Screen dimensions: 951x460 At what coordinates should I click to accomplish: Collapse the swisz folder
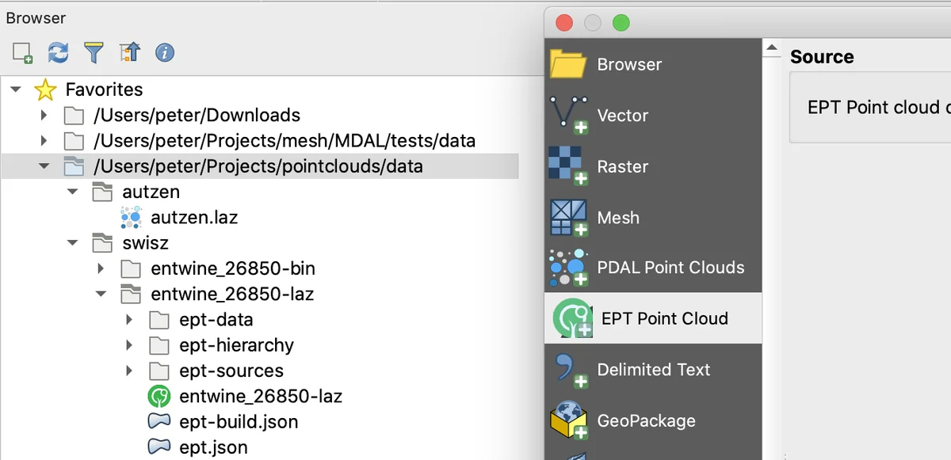[x=73, y=243]
